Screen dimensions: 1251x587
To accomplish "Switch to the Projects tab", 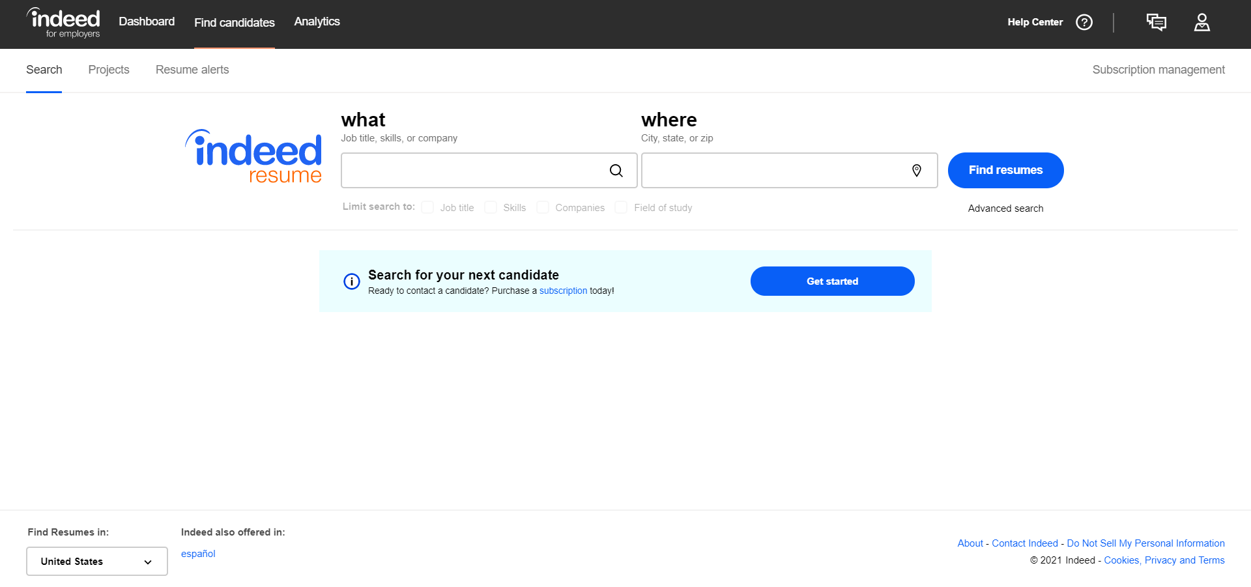I will 109,70.
